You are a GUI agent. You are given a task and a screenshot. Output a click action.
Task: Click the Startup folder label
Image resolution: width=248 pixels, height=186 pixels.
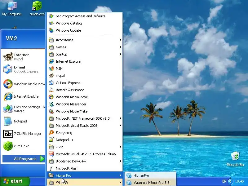pyautogui.click(x=61, y=54)
